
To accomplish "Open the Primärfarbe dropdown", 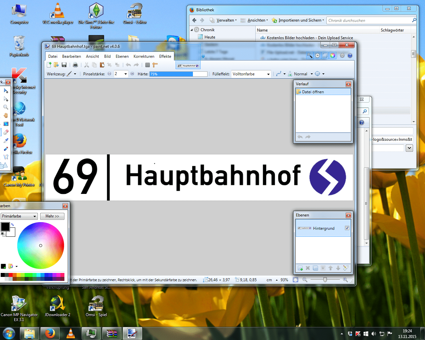I will coord(19,216).
